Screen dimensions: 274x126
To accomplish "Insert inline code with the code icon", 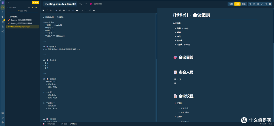I will point(69,10).
